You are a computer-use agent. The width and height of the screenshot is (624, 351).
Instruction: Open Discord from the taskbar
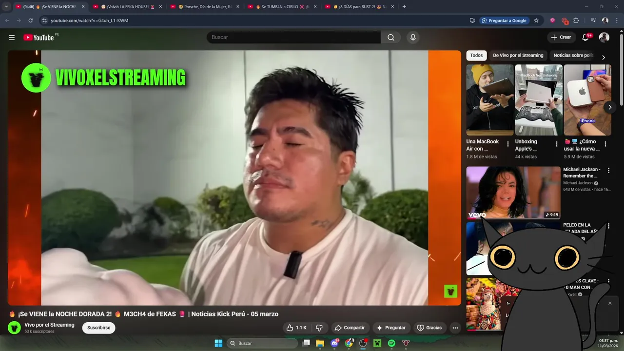point(334,343)
